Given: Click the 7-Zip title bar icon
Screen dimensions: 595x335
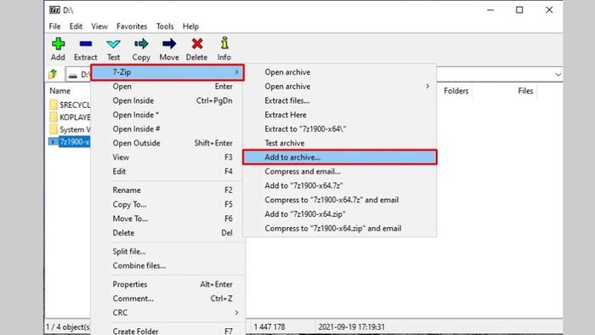Looking at the screenshot, I should [x=54, y=10].
